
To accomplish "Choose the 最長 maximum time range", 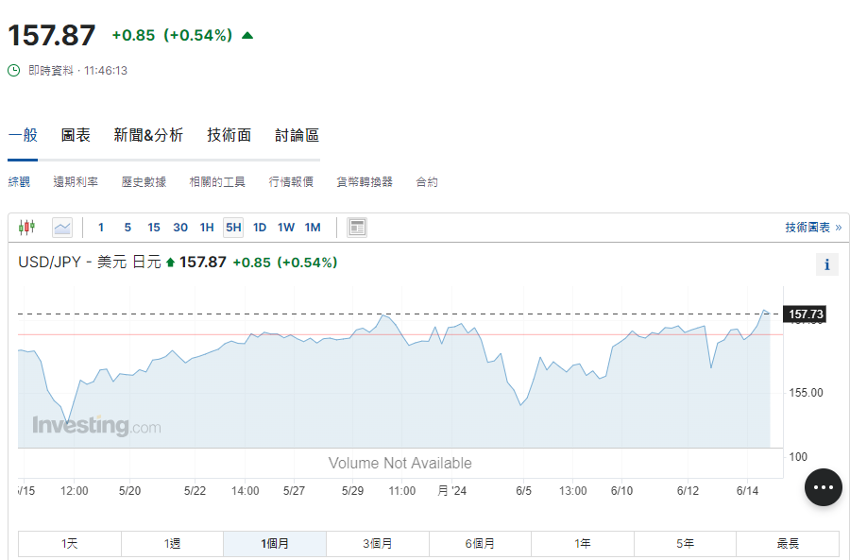I will pyautogui.click(x=788, y=544).
